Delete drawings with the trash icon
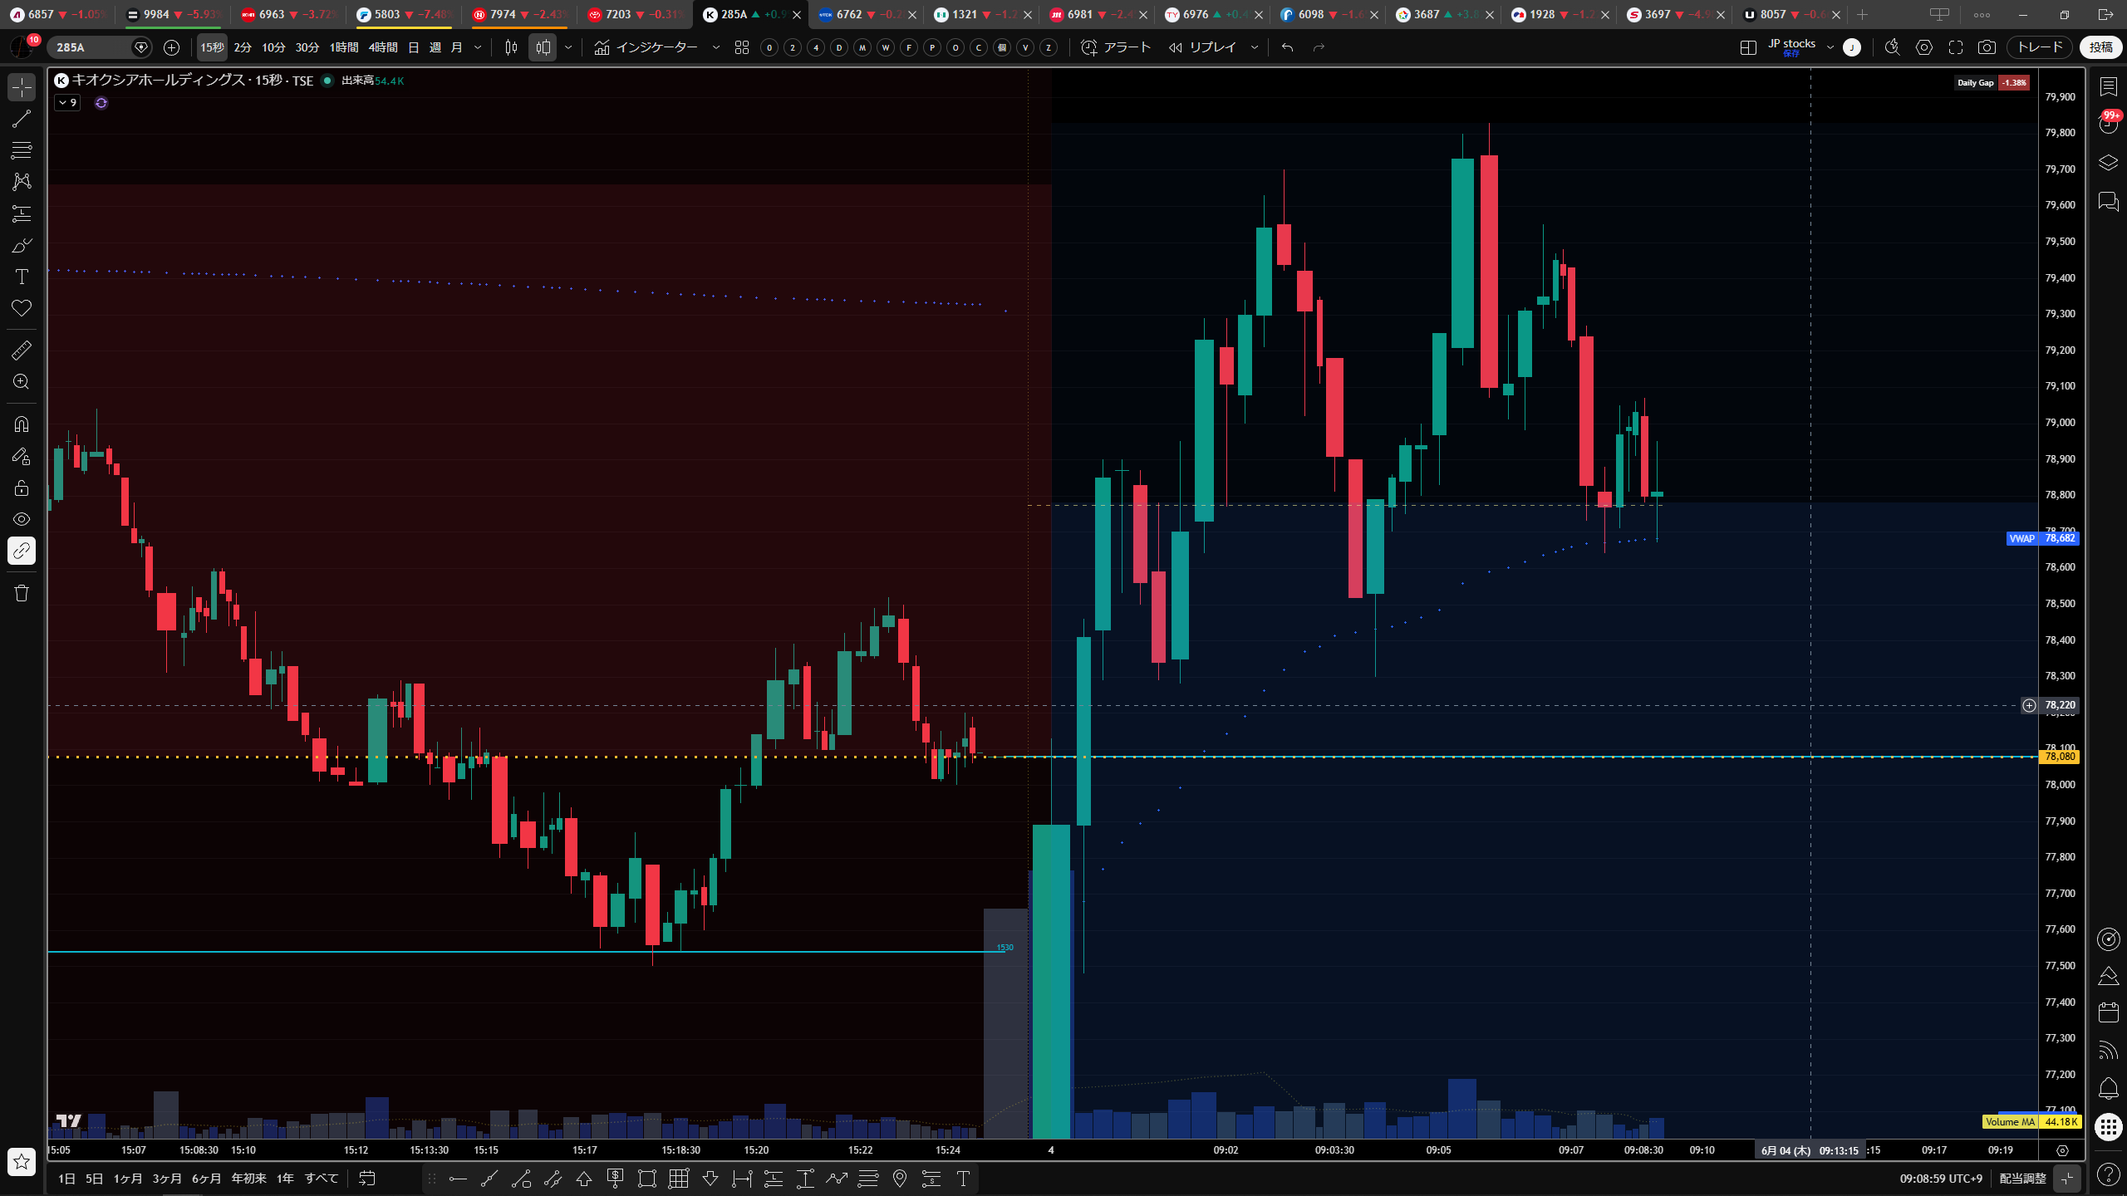Viewport: 2127px width, 1196px height. click(x=22, y=593)
